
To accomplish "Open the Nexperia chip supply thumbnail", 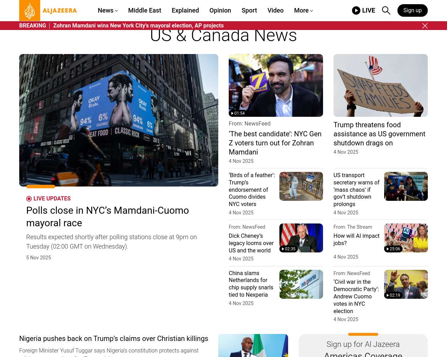I will 301,284.
